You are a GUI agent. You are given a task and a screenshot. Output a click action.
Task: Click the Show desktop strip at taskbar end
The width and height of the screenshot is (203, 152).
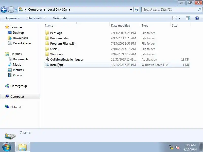click(201, 147)
